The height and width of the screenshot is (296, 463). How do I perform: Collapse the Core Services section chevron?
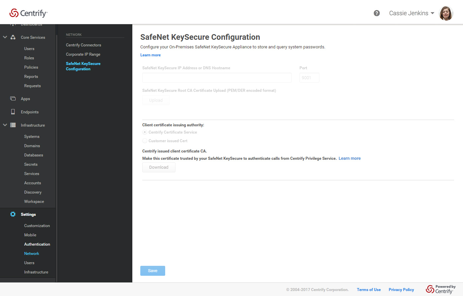click(5, 37)
